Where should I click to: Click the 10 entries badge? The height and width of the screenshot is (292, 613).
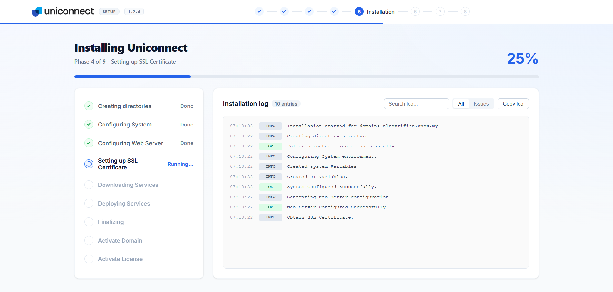point(286,104)
